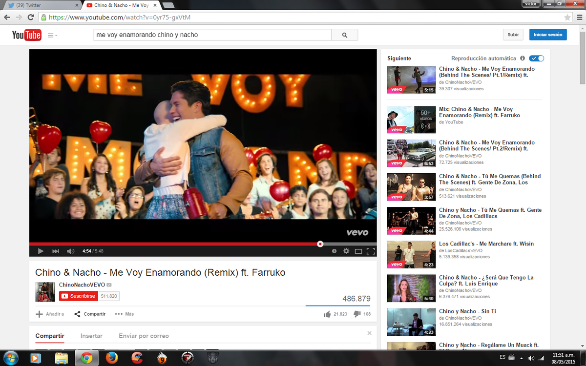The width and height of the screenshot is (586, 366).
Task: Click the red progress bar scrubber handle
Action: pyautogui.click(x=320, y=244)
